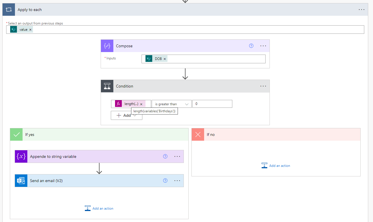Click the Append to string variable icon
The image size is (373, 222).
(21, 156)
